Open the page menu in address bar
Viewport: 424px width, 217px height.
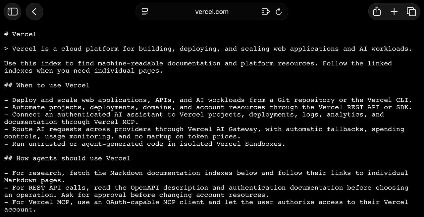coord(145,12)
